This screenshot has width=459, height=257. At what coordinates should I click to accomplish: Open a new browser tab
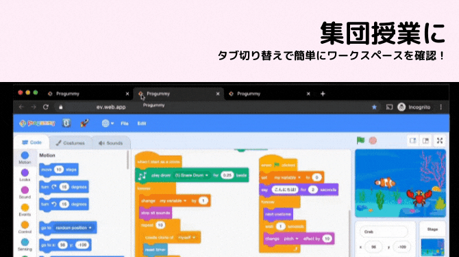point(323,94)
